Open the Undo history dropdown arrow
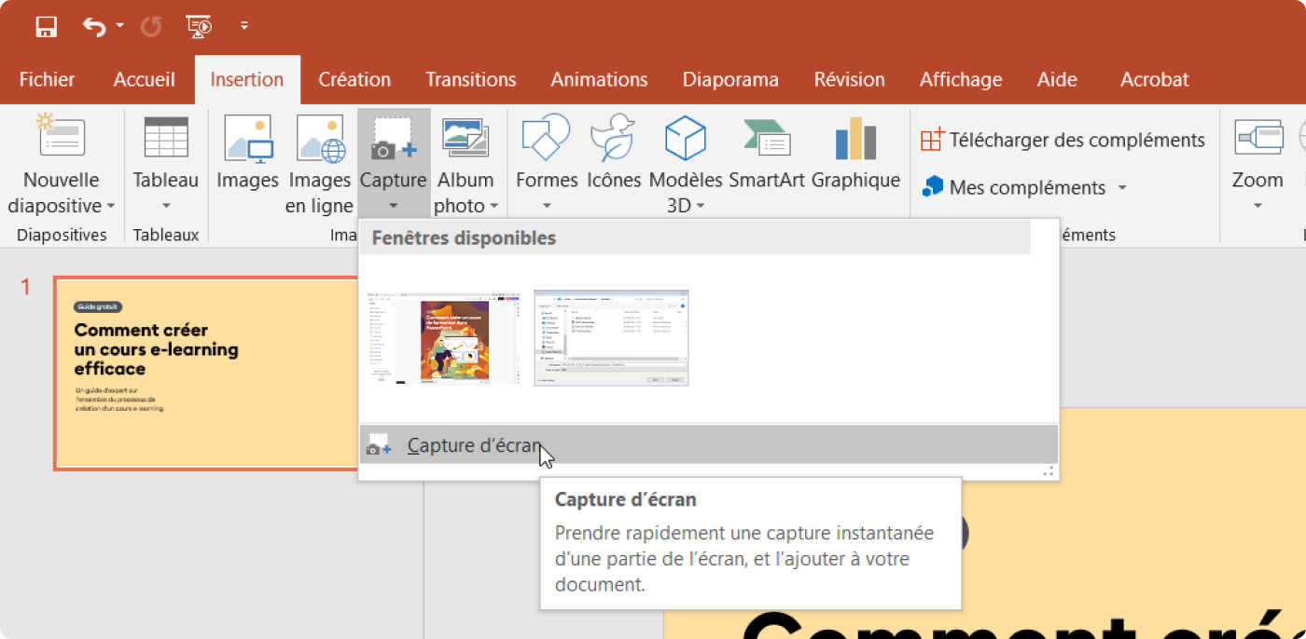The height and width of the screenshot is (639, 1306). coord(120,26)
